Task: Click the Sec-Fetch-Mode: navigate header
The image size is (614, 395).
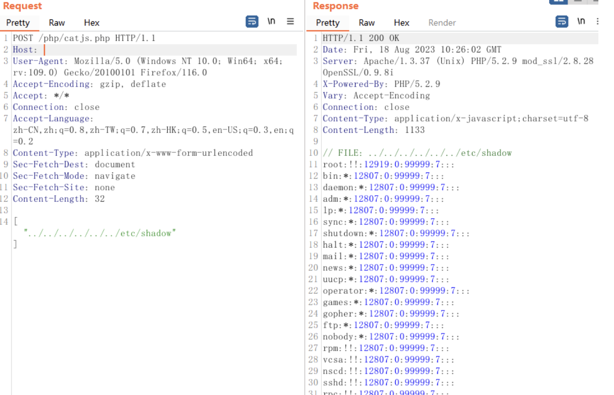Action: point(74,176)
